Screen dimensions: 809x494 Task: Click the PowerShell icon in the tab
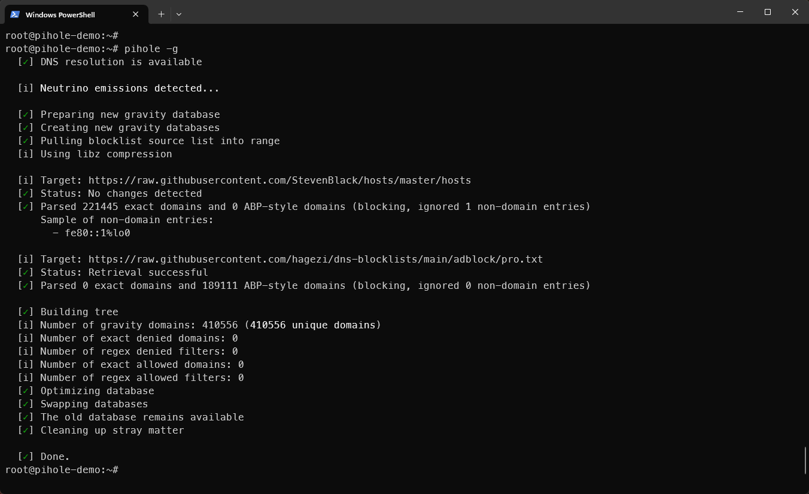15,14
